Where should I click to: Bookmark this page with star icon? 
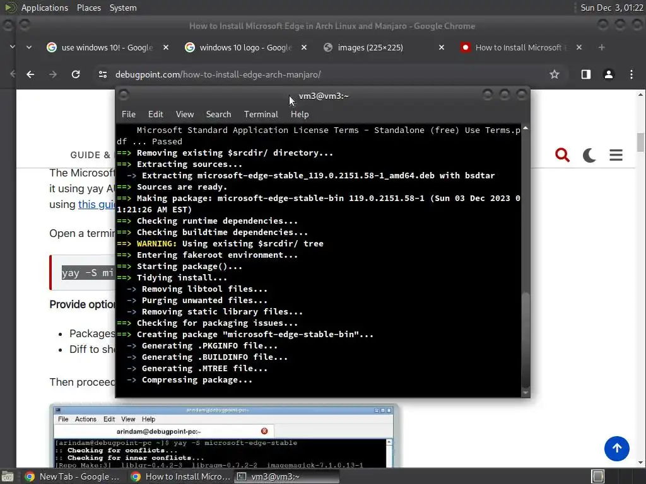[554, 74]
